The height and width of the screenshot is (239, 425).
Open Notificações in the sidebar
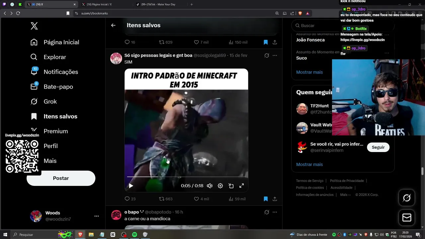tap(54, 72)
